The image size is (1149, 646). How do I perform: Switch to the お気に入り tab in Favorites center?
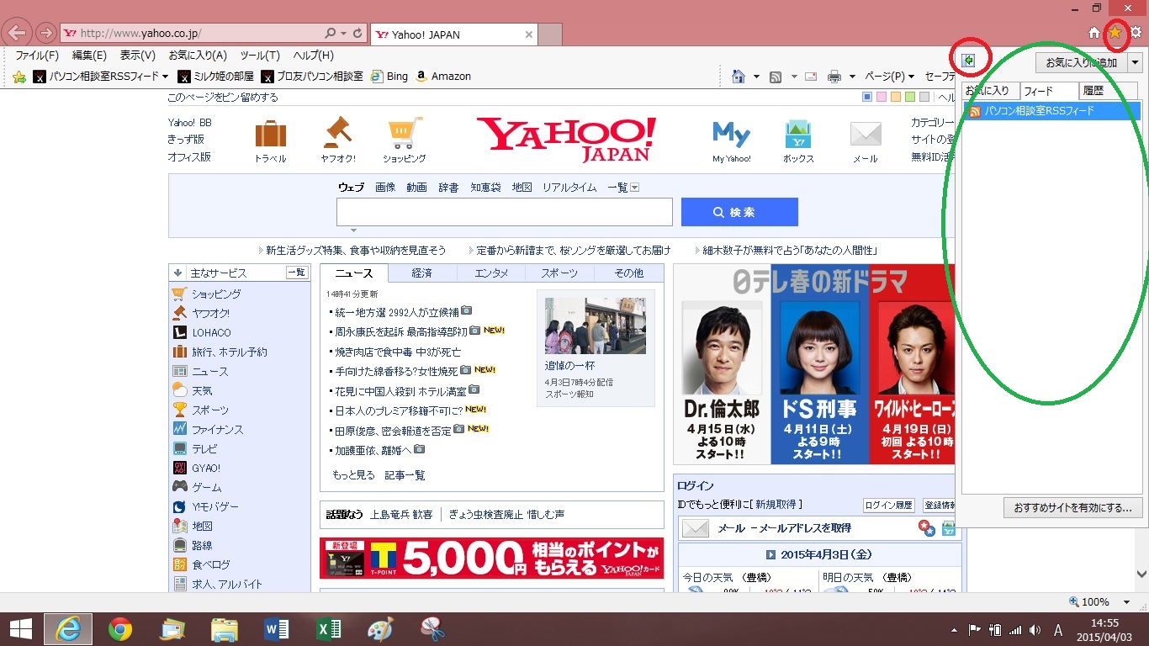coord(990,91)
